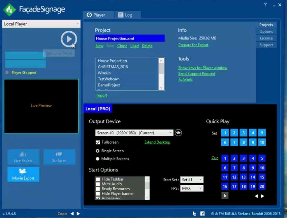
Task: Open the Start Set dropdown
Action: tap(192, 180)
